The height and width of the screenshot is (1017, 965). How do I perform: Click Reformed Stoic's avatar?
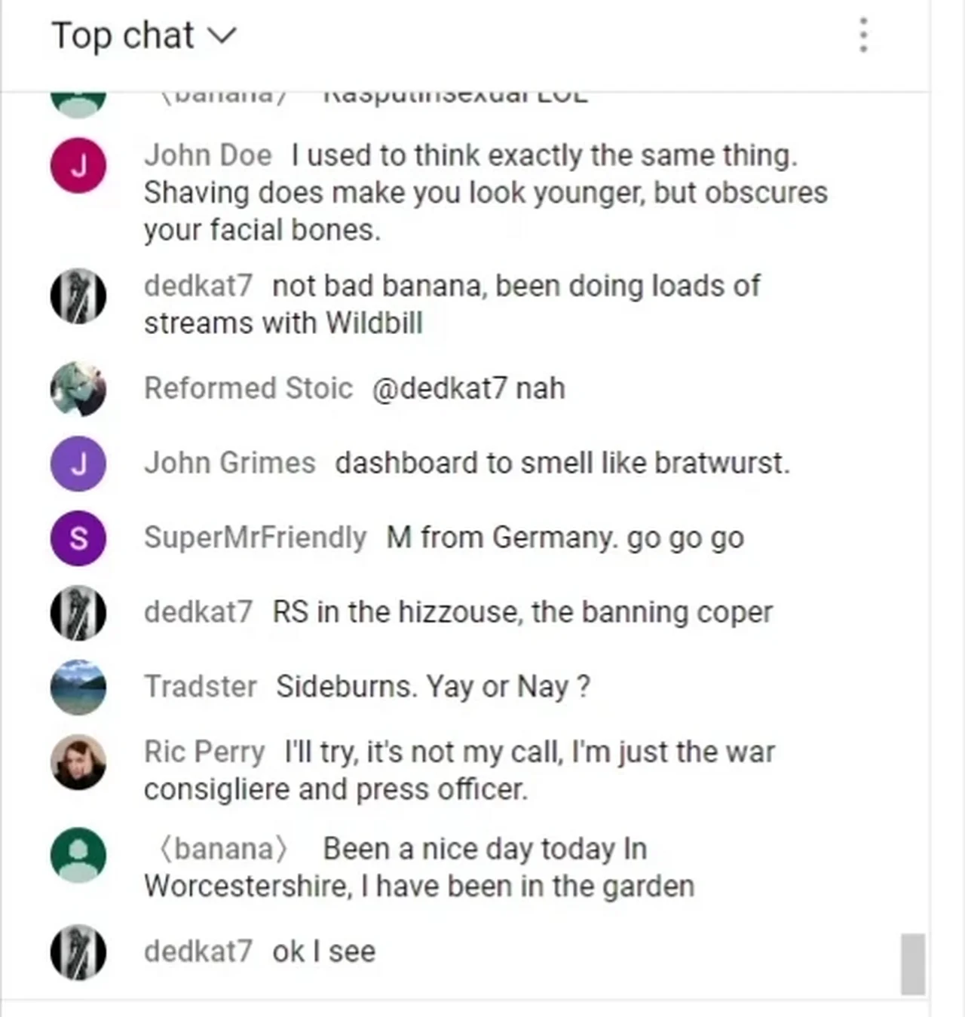pos(78,389)
